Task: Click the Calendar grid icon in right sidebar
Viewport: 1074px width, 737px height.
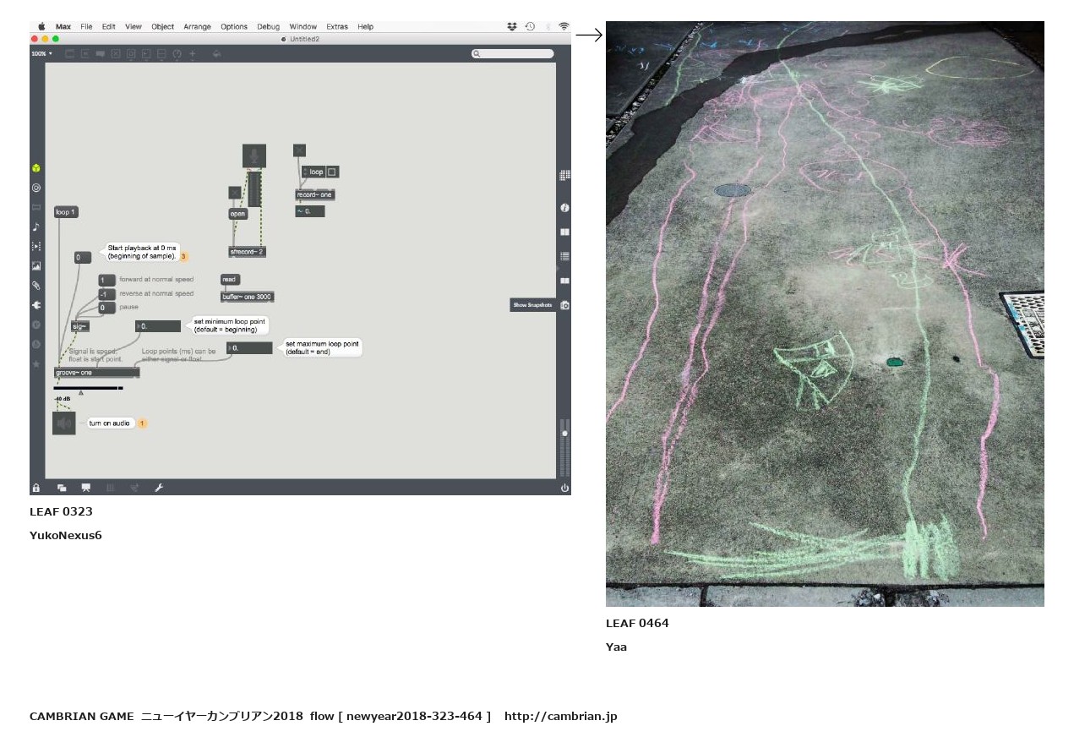Action: pos(564,175)
